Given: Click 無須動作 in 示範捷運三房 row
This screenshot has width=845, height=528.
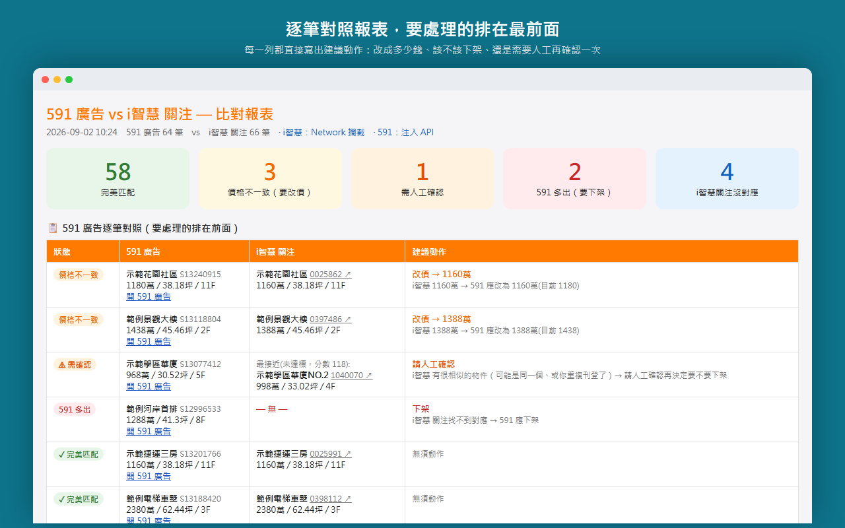Looking at the screenshot, I should click(x=428, y=454).
